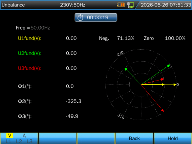192x144 pixels.
Task: Click the yellow U1fund(V) label
Action: [30, 38]
